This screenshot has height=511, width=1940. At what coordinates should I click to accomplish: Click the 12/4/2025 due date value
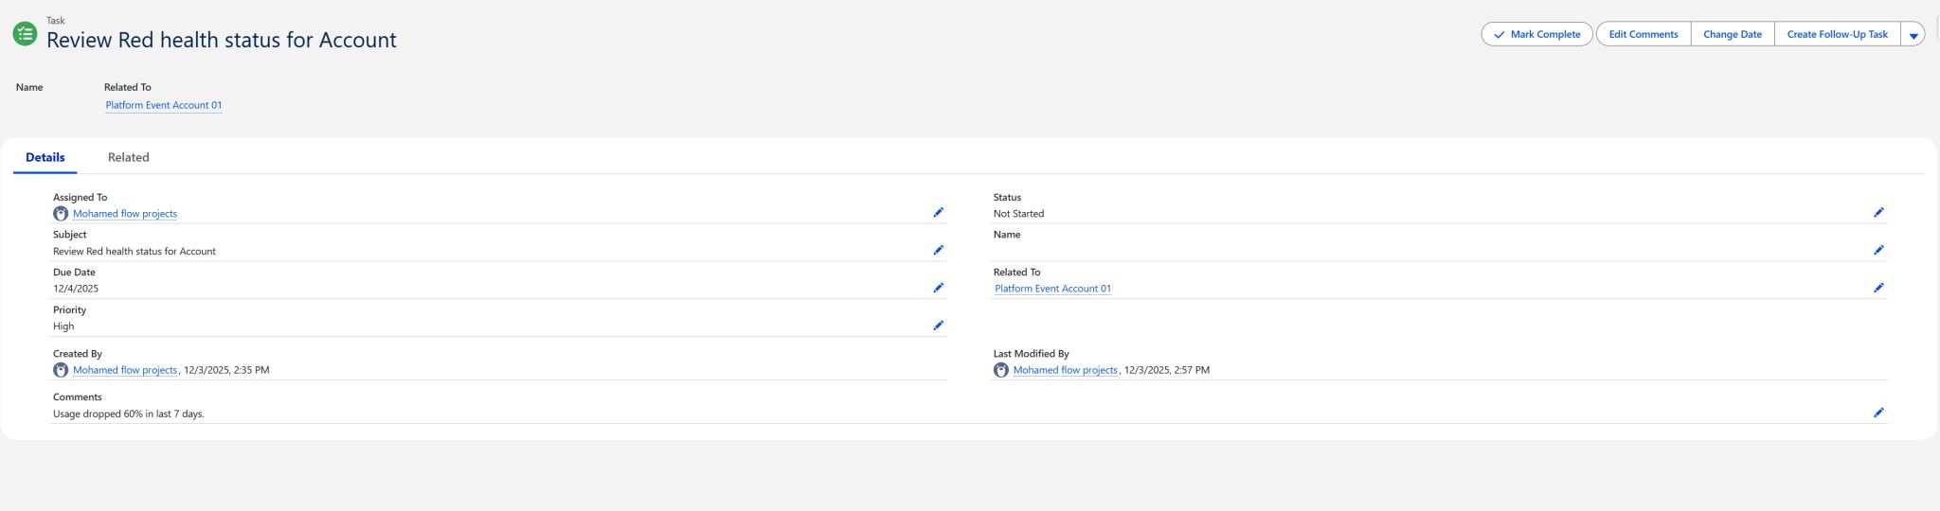tap(76, 289)
